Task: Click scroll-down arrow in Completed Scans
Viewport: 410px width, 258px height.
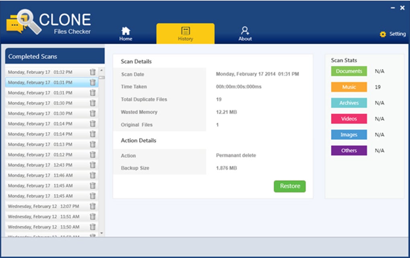Action: tap(101, 233)
